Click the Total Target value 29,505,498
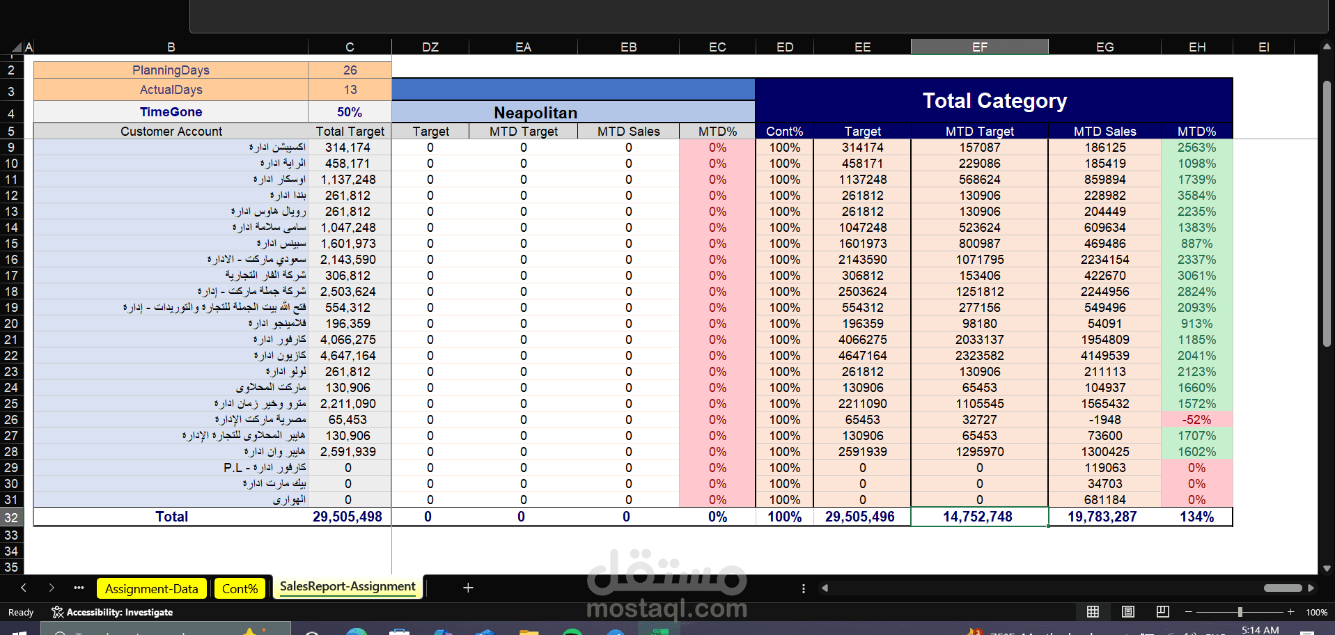The height and width of the screenshot is (635, 1335). click(350, 517)
